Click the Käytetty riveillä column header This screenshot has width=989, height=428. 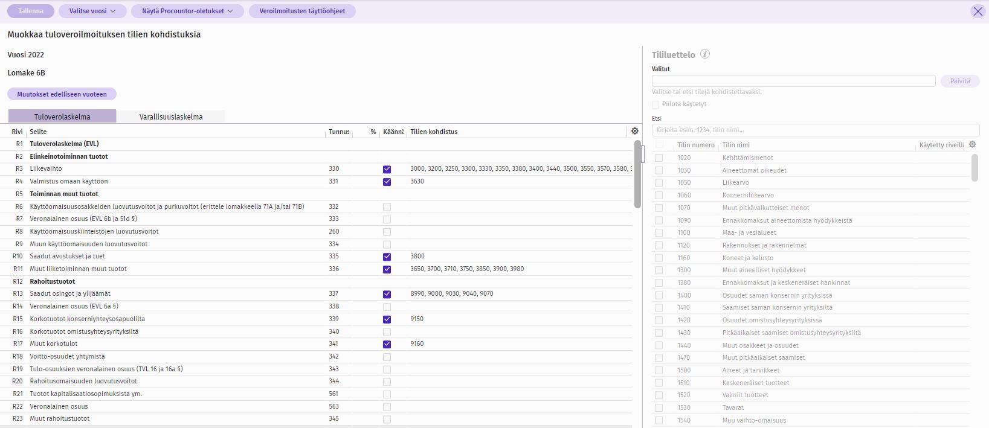coord(942,145)
